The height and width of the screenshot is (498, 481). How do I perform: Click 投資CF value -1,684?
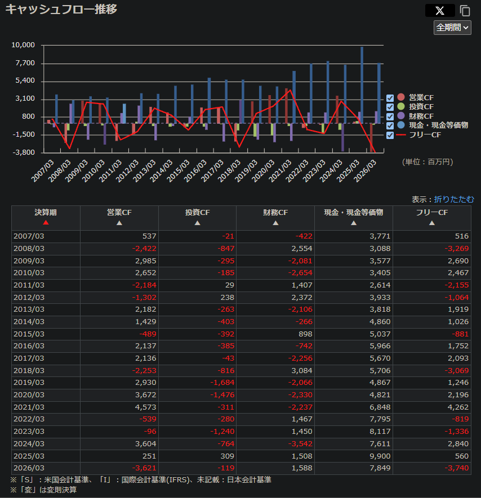pyautogui.click(x=222, y=383)
